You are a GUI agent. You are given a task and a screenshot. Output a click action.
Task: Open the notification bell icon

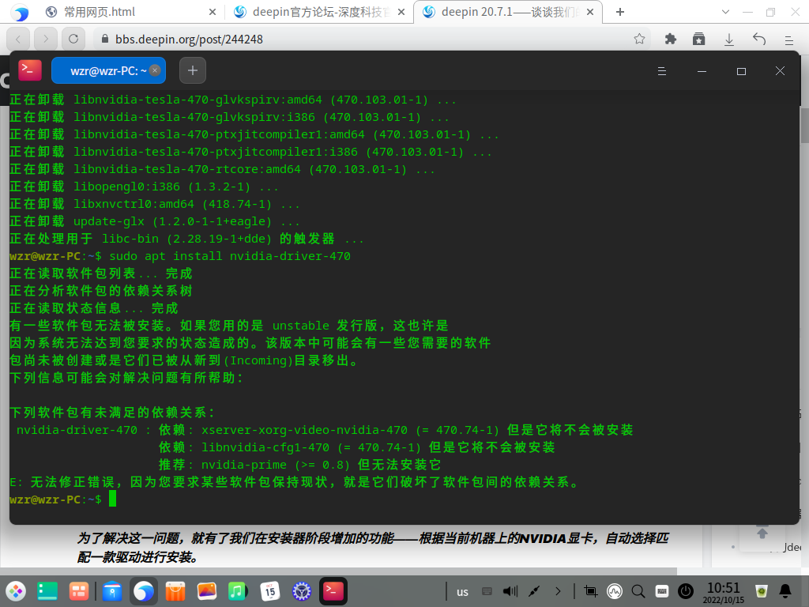(785, 591)
